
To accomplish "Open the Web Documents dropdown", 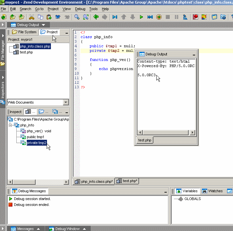I will click(x=66, y=102).
